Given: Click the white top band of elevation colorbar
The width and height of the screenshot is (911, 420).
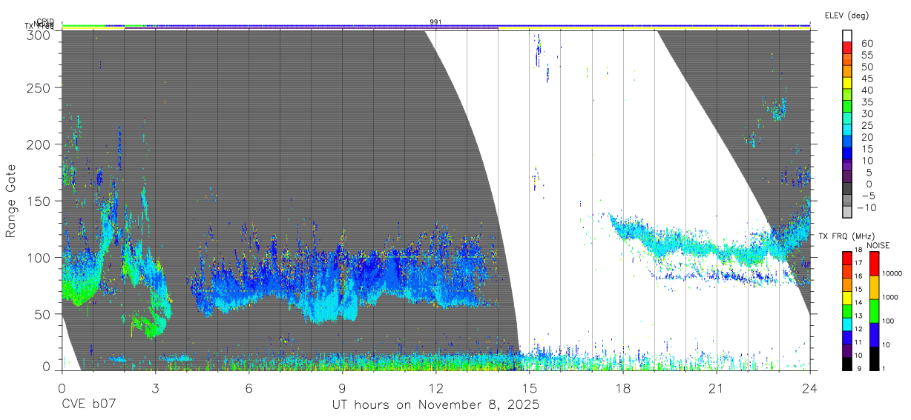Looking at the screenshot, I should point(848,36).
